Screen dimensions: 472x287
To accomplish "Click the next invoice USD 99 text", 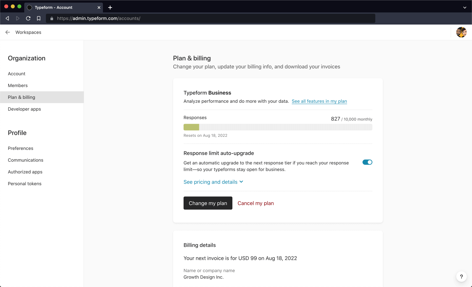I will point(240,258).
